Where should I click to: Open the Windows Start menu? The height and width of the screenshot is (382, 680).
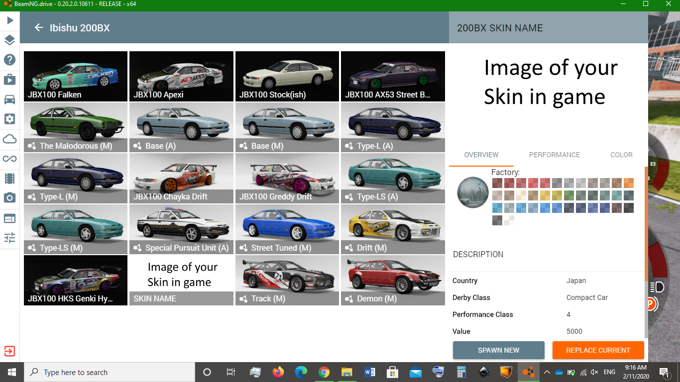[x=12, y=372]
